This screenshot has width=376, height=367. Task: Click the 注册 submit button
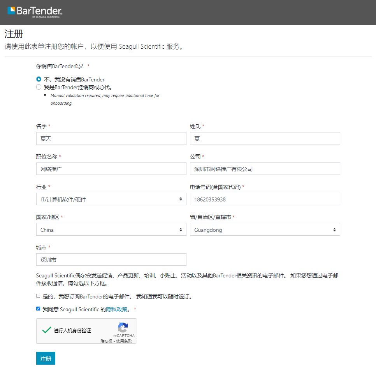[46, 358]
